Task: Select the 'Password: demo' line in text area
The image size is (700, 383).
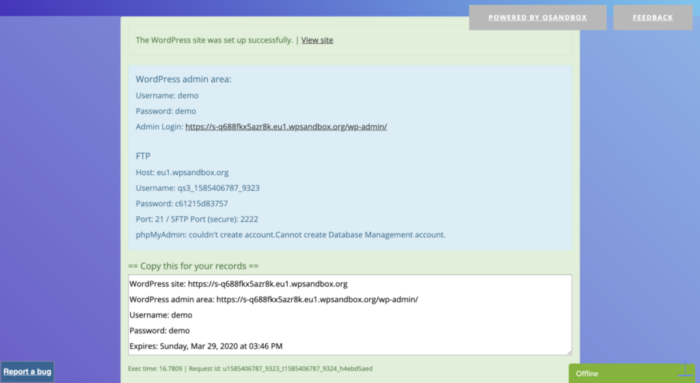Action: (x=159, y=331)
